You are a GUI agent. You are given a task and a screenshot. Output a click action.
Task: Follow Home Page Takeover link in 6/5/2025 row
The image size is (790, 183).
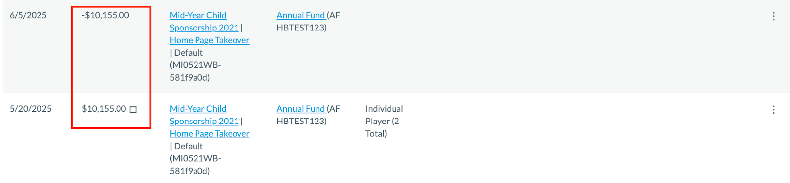209,40
